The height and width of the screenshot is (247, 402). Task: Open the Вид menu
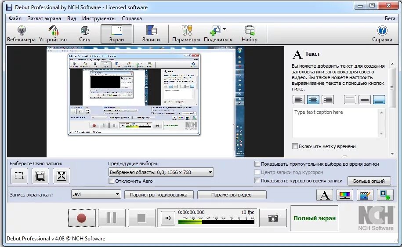click(72, 18)
